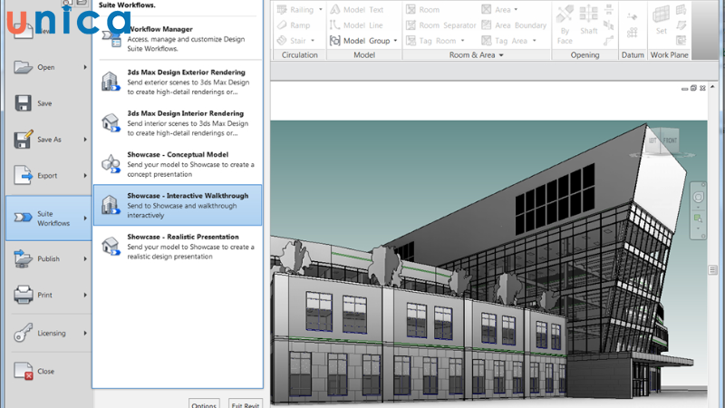Open the Stair dropdown arrow
The width and height of the screenshot is (725, 408).
coord(313,41)
